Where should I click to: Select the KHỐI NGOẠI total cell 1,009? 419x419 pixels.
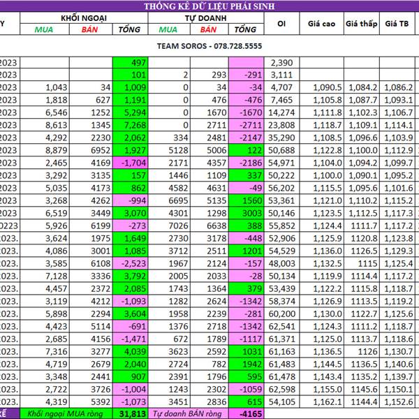tap(130, 87)
